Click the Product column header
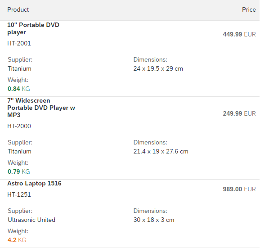260x248 pixels. point(18,9)
